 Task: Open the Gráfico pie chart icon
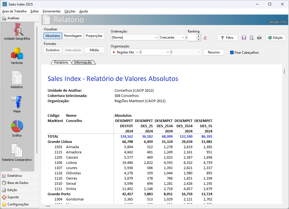(x=17, y=128)
